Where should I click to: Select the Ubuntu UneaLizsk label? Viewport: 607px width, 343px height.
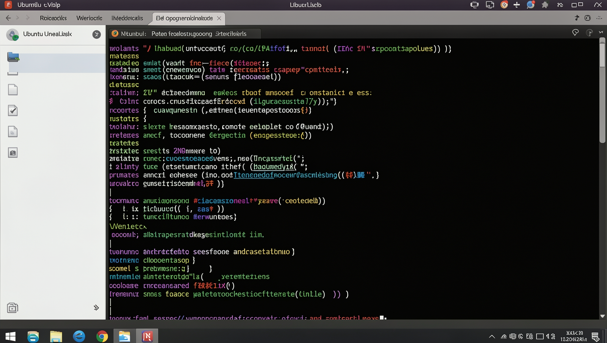pos(47,34)
